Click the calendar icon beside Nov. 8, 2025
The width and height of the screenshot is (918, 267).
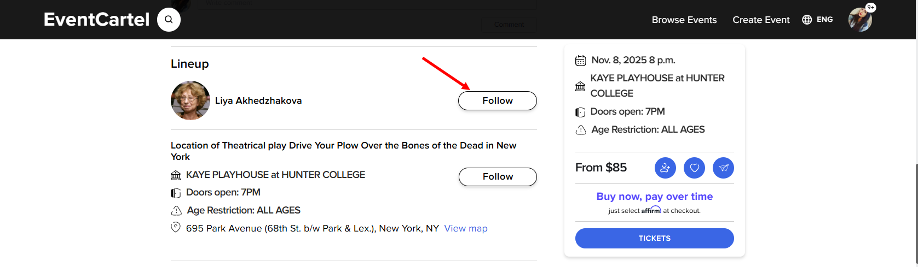point(580,61)
